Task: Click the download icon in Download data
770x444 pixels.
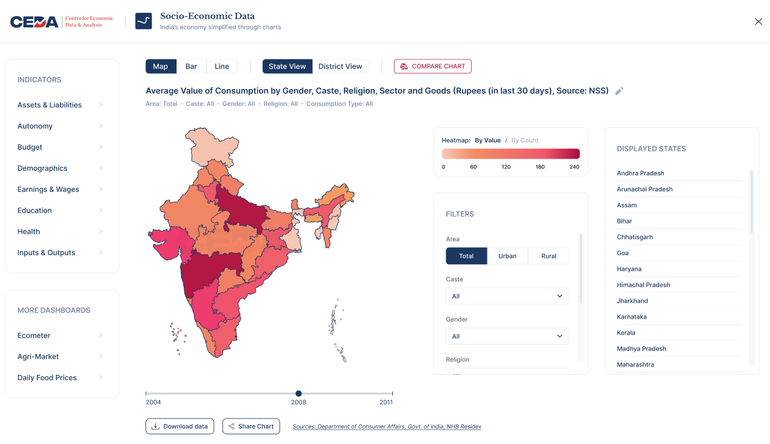Action: tap(155, 426)
